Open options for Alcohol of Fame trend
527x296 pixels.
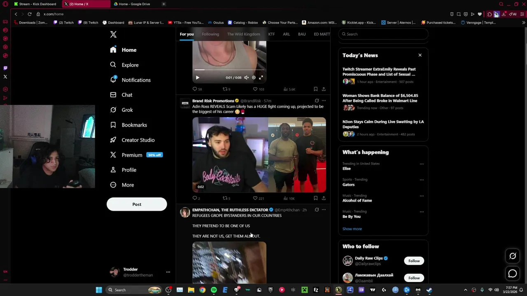pyautogui.click(x=422, y=196)
